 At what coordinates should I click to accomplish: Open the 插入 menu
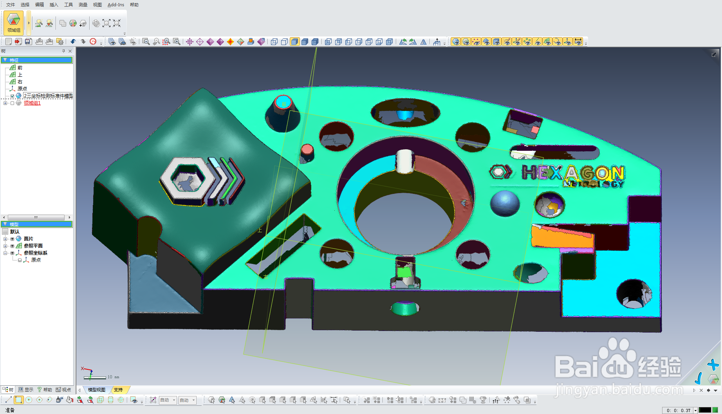pos(54,5)
